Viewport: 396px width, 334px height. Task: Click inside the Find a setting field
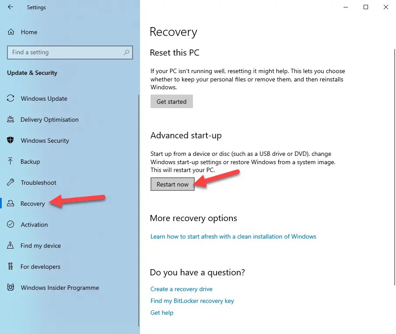point(70,53)
